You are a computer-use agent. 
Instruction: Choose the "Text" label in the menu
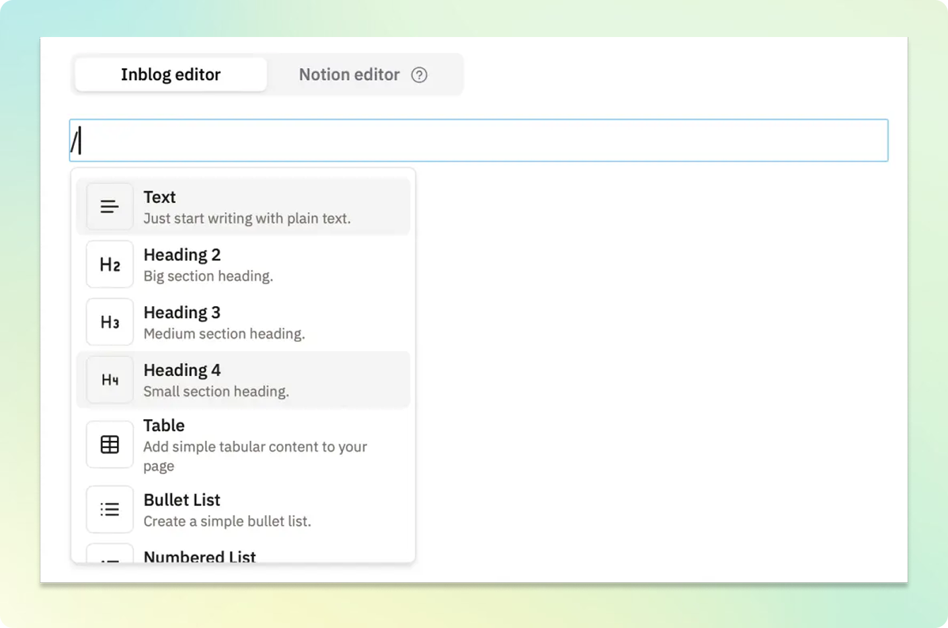(159, 197)
